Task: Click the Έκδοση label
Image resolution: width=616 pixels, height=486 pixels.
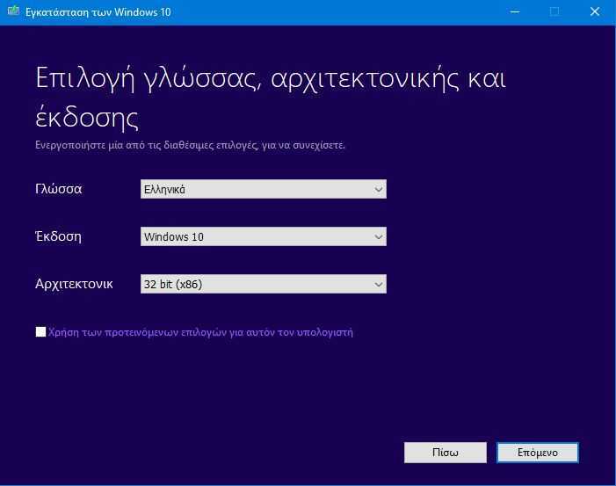Action: [58, 236]
